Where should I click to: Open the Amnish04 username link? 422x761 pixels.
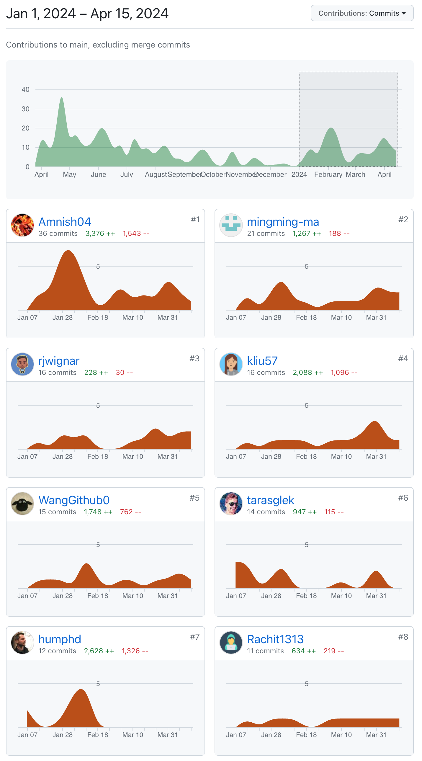tap(65, 222)
